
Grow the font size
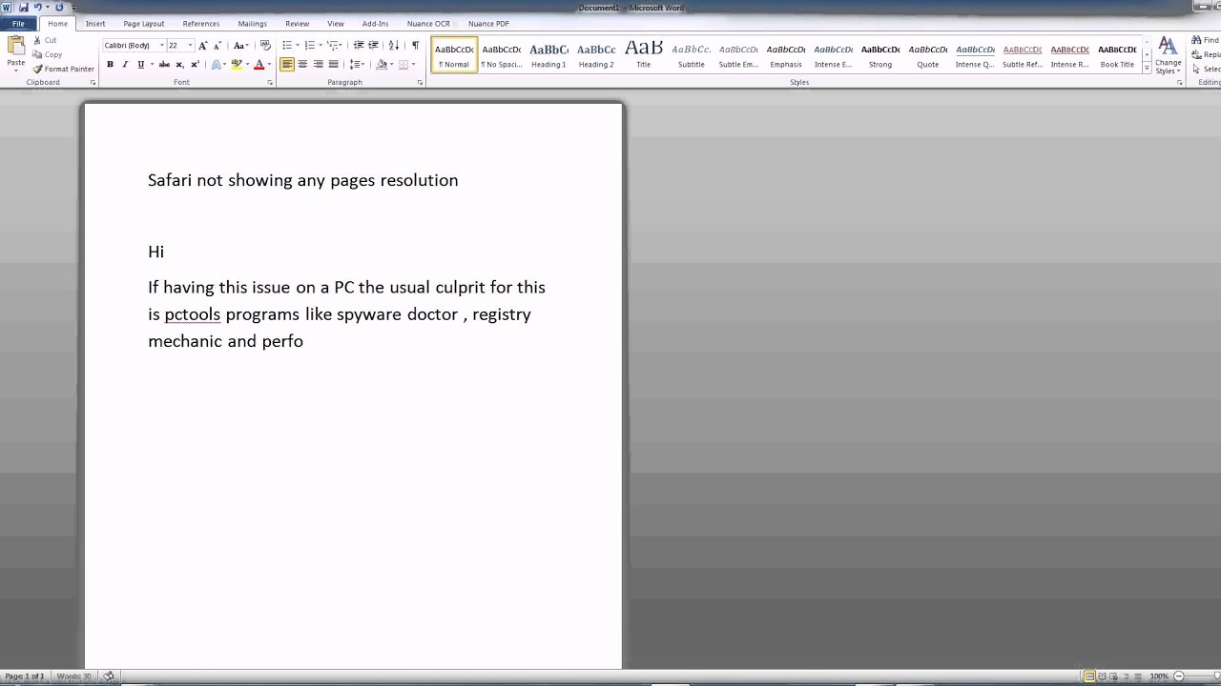pos(202,45)
